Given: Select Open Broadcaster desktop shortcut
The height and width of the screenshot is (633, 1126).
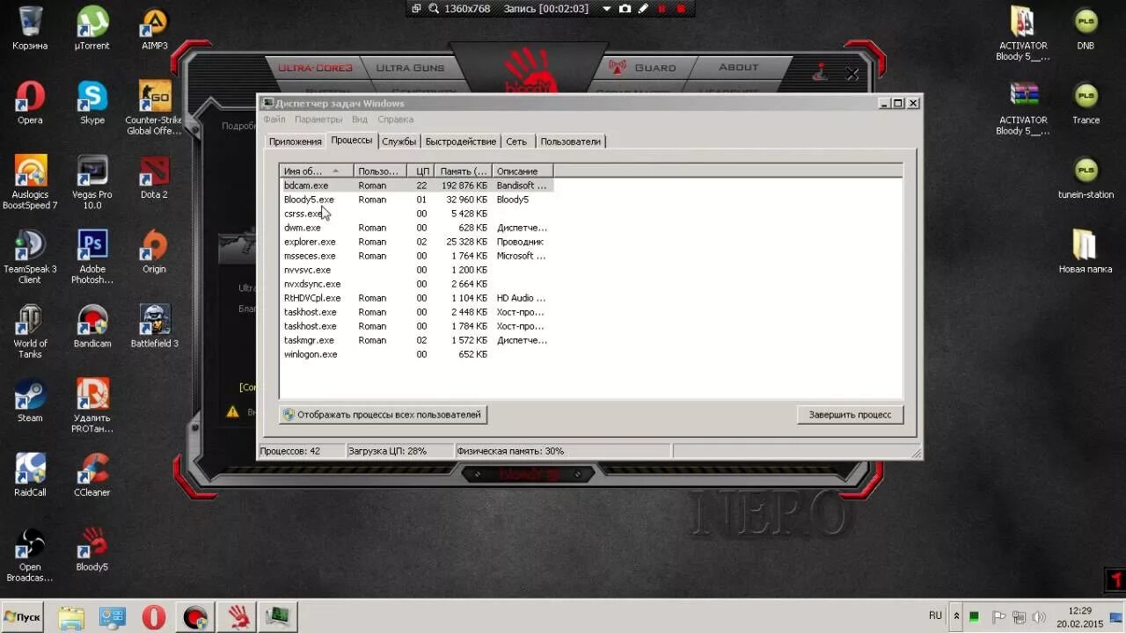Looking at the screenshot, I should click(30, 555).
